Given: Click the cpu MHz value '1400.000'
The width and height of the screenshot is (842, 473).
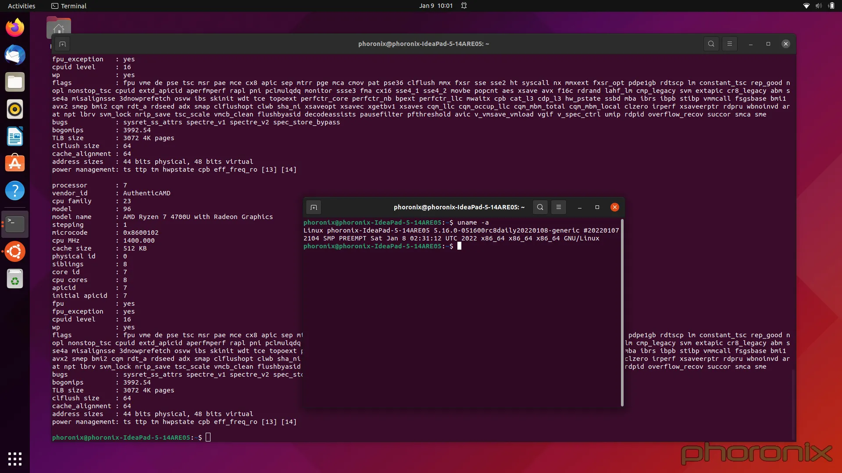Looking at the screenshot, I should (139, 240).
